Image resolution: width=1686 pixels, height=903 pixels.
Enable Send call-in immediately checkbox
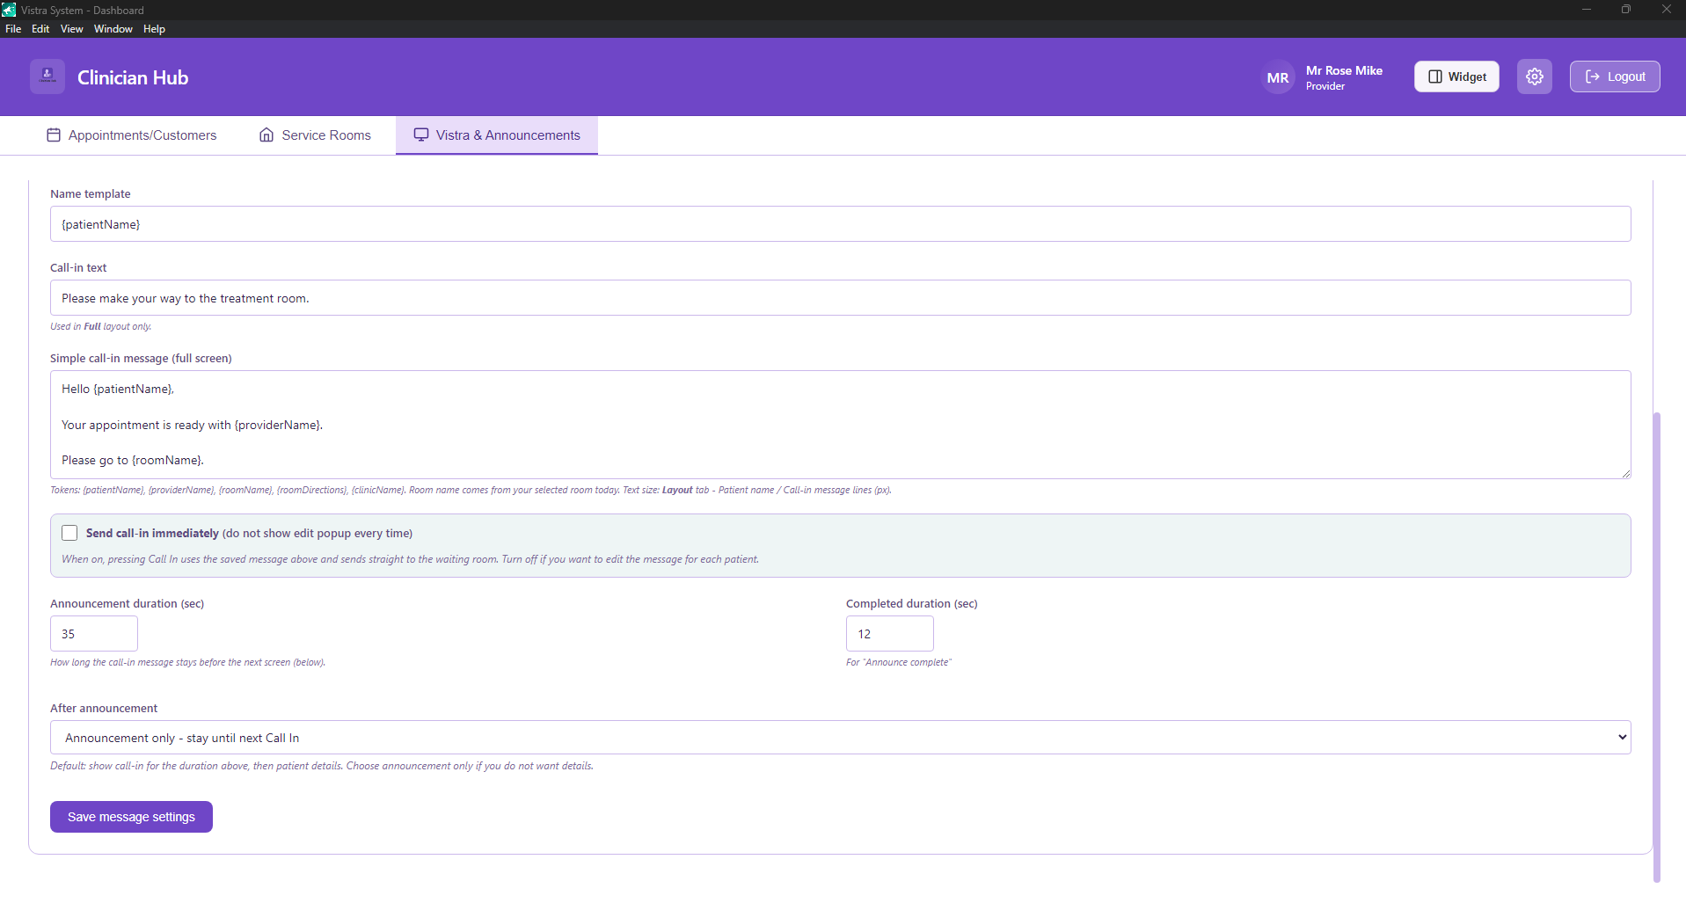(x=69, y=533)
